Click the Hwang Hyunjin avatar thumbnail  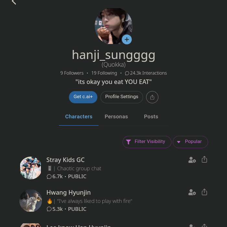click(30, 201)
